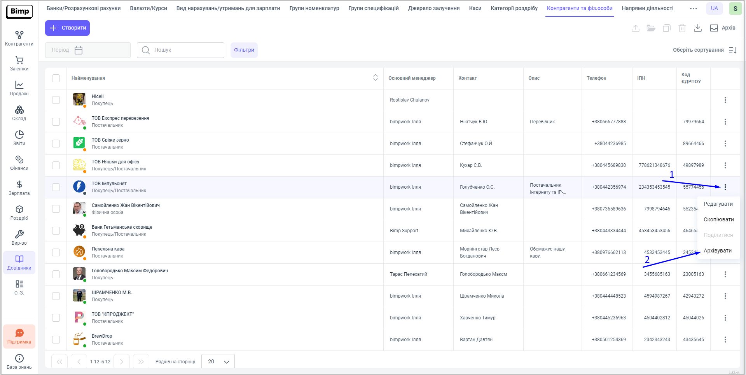Choose Архівувати from the context menu
This screenshot has width=746, height=375.
pyautogui.click(x=717, y=251)
